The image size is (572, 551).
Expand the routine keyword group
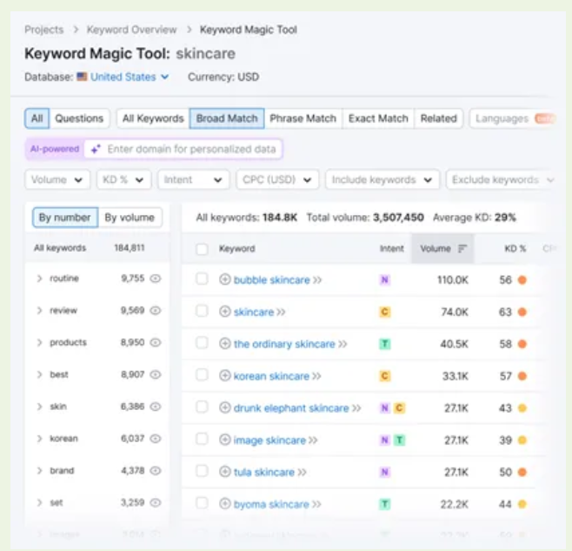coord(39,279)
